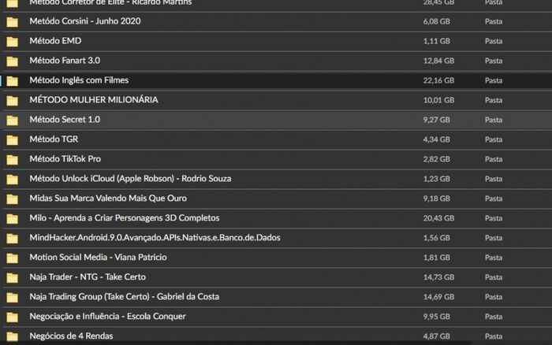Click the 1,11 GB size value
Viewport: 552px width, 345px height.
[437, 41]
